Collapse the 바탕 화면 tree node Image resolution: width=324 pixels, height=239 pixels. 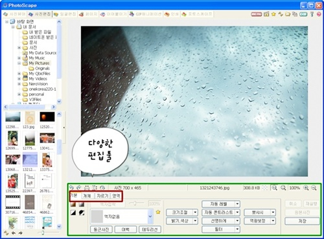(7, 21)
